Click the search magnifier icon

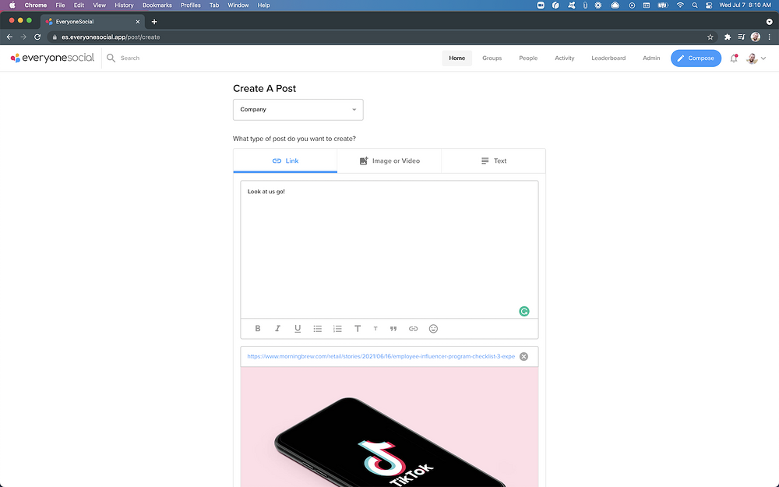click(111, 58)
